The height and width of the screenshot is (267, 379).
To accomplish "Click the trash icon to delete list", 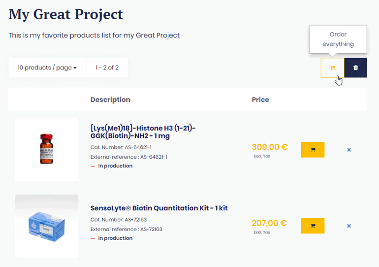I will pos(356,68).
